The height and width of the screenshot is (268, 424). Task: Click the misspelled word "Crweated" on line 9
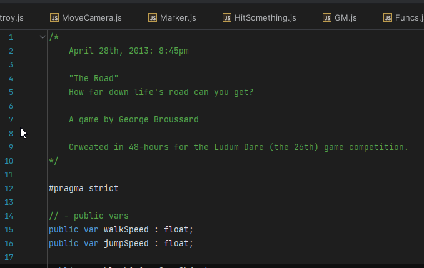pyautogui.click(x=89, y=147)
